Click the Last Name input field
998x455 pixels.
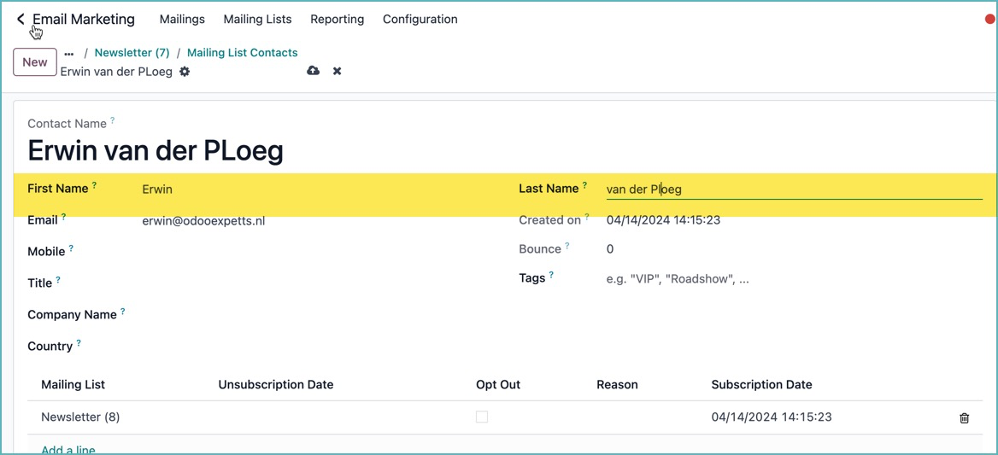(x=793, y=190)
